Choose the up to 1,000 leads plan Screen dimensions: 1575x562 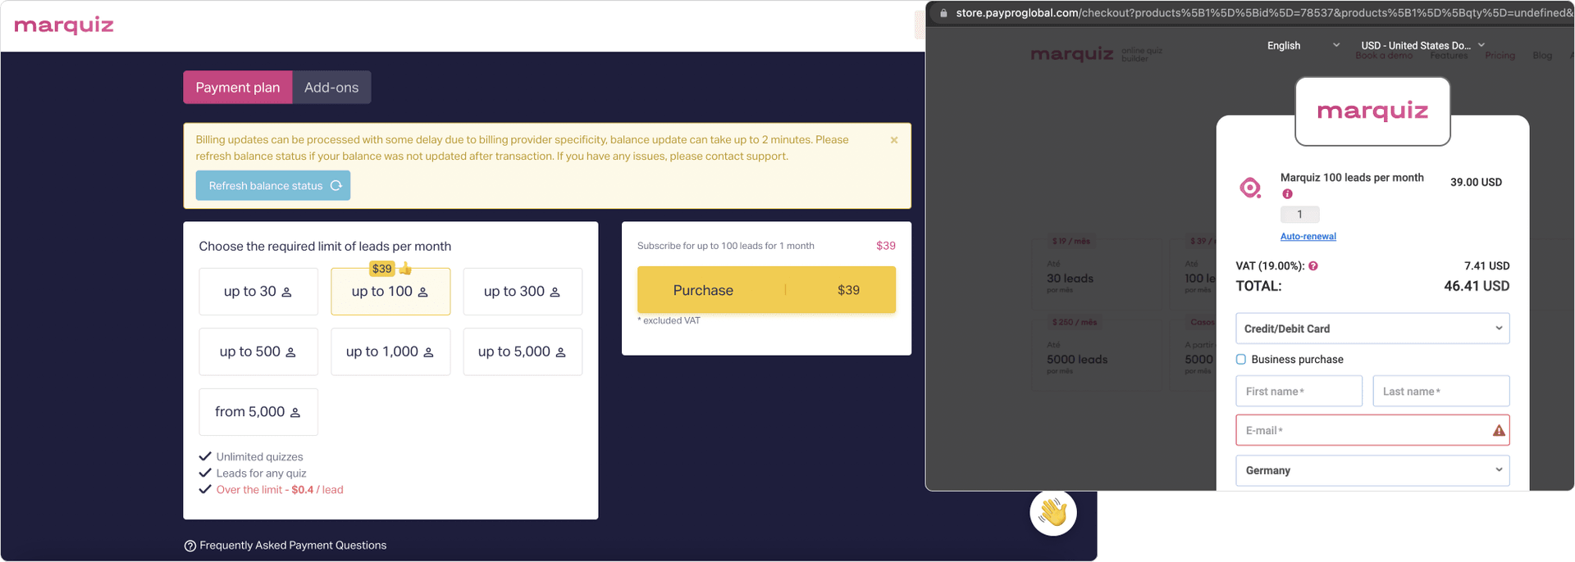(x=390, y=352)
